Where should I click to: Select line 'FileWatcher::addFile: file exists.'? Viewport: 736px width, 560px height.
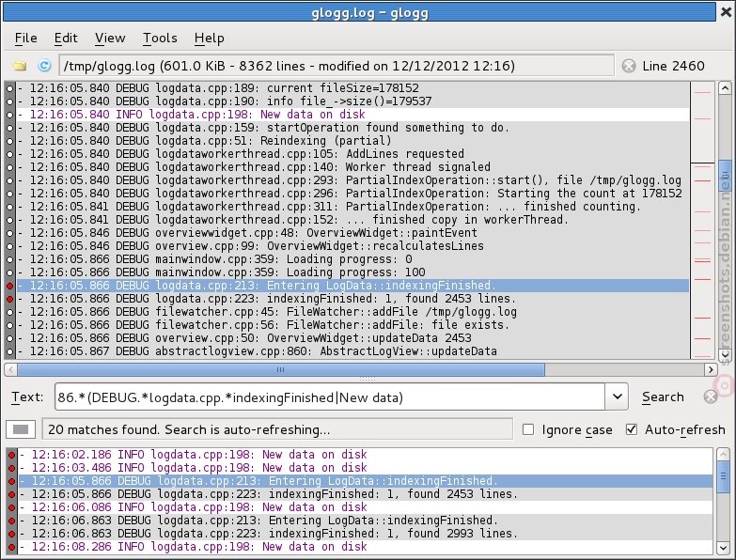[x=353, y=325]
